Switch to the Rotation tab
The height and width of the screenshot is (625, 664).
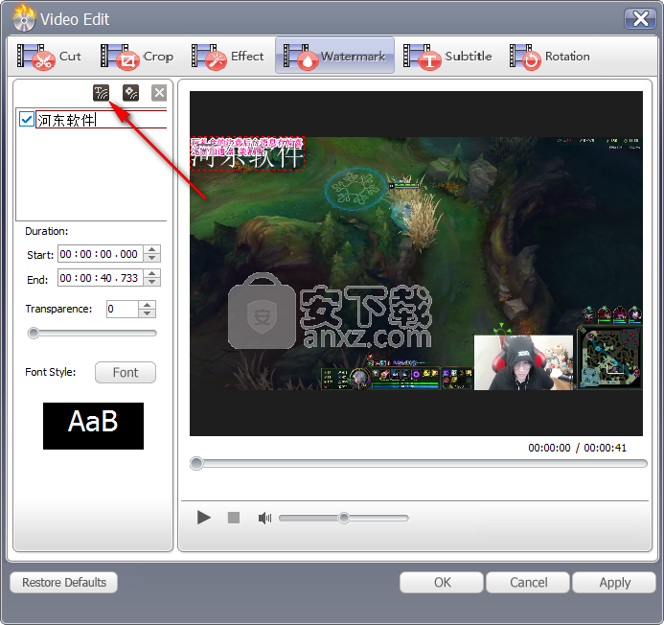[x=550, y=57]
